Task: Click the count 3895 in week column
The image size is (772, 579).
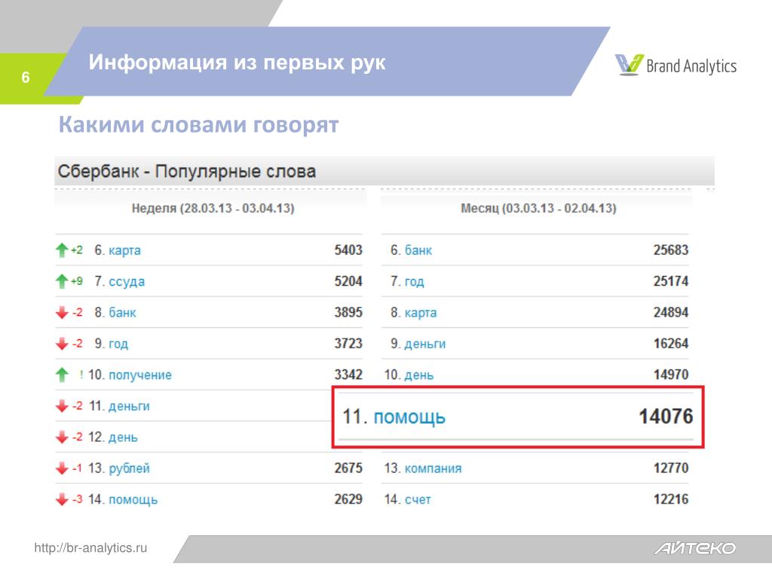Action: tap(348, 312)
